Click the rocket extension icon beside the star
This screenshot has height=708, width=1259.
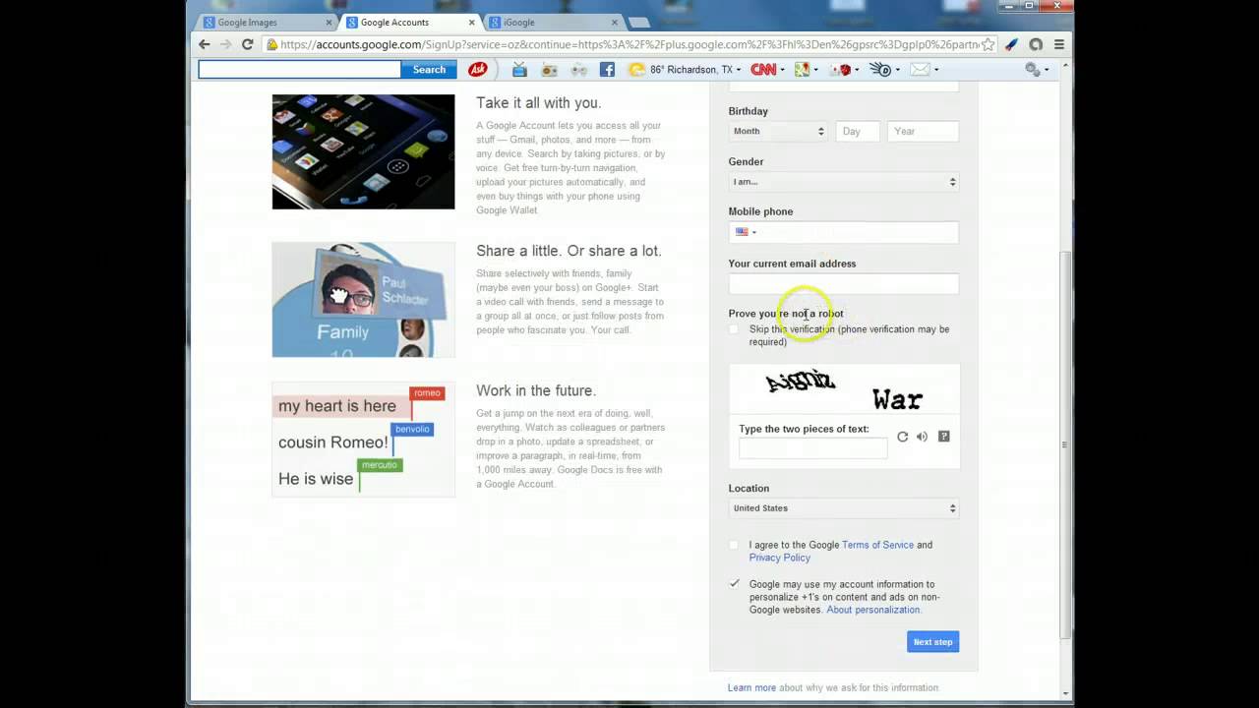tap(1011, 44)
